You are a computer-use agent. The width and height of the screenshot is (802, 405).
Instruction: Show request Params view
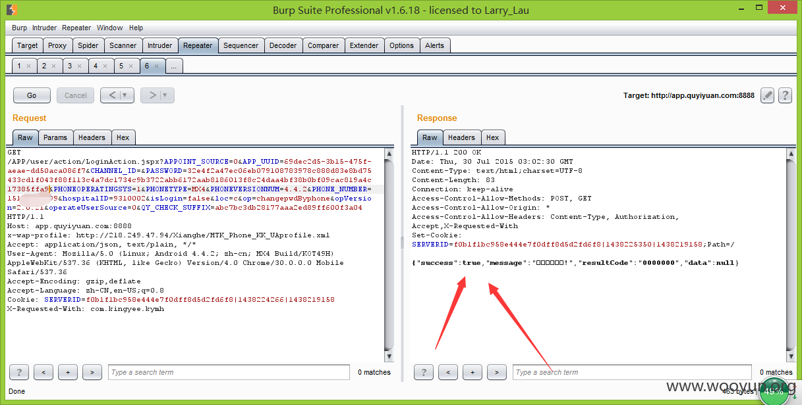(55, 137)
